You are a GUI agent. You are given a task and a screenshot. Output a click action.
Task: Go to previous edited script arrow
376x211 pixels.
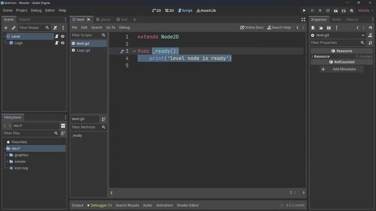(297, 28)
